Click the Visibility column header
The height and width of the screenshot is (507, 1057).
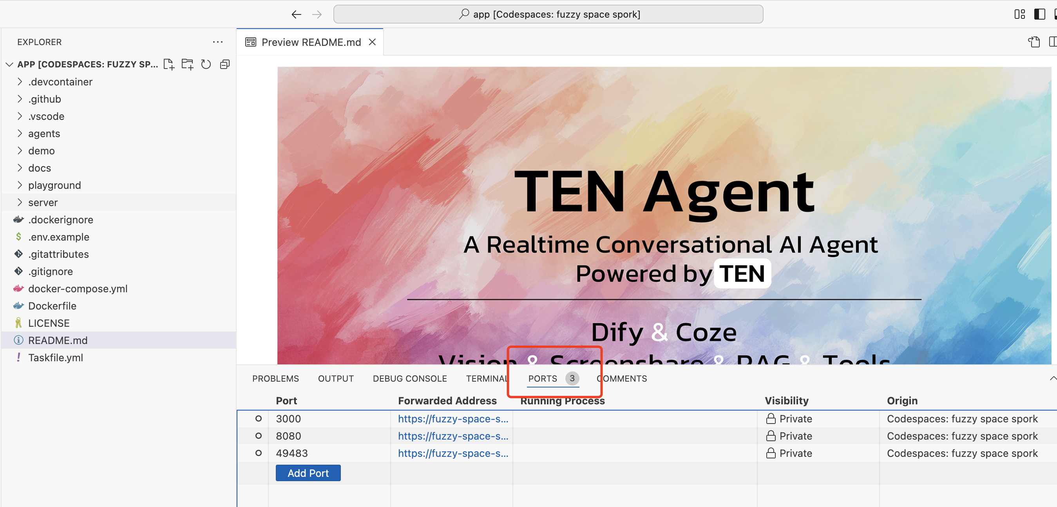pyautogui.click(x=786, y=401)
